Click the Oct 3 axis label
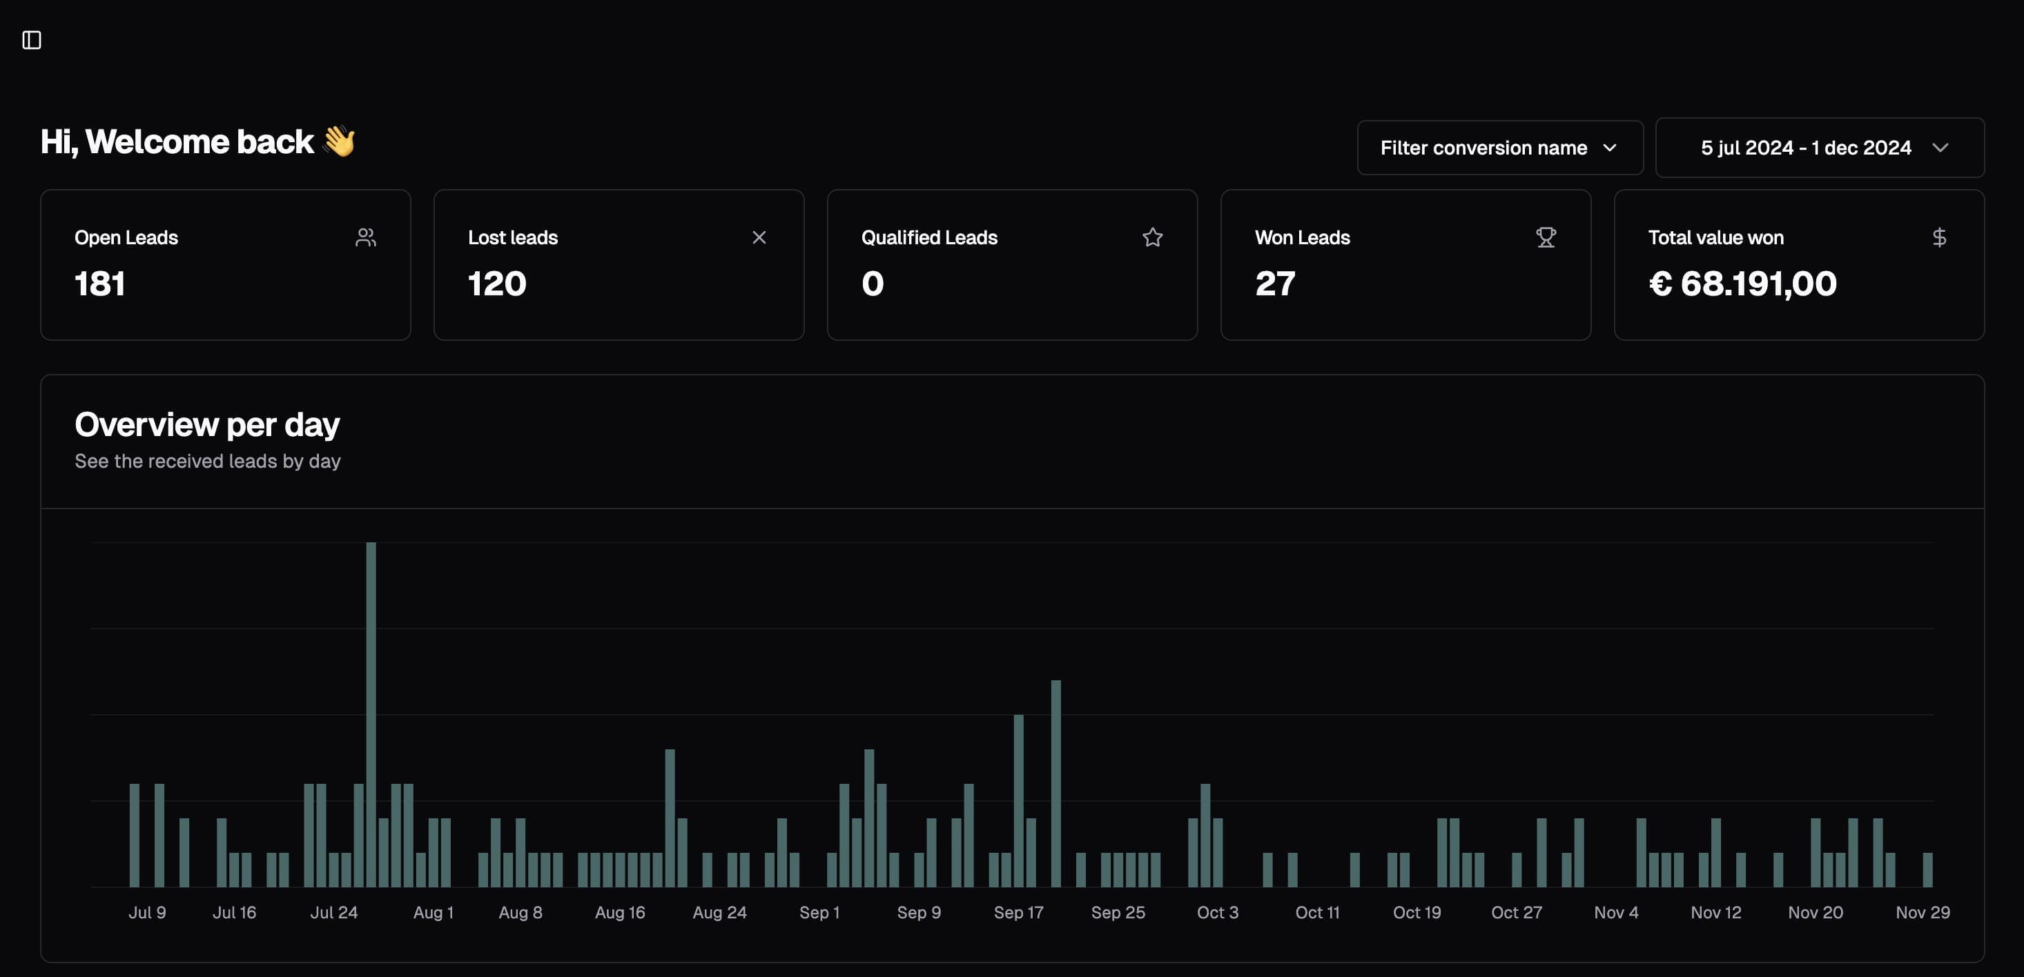This screenshot has height=977, width=2024. pyautogui.click(x=1217, y=913)
